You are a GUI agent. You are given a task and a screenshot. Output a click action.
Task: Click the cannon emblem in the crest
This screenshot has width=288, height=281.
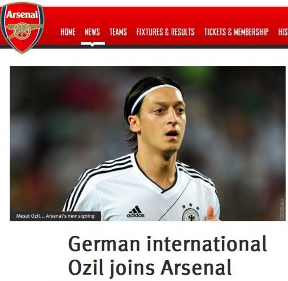tap(23, 30)
